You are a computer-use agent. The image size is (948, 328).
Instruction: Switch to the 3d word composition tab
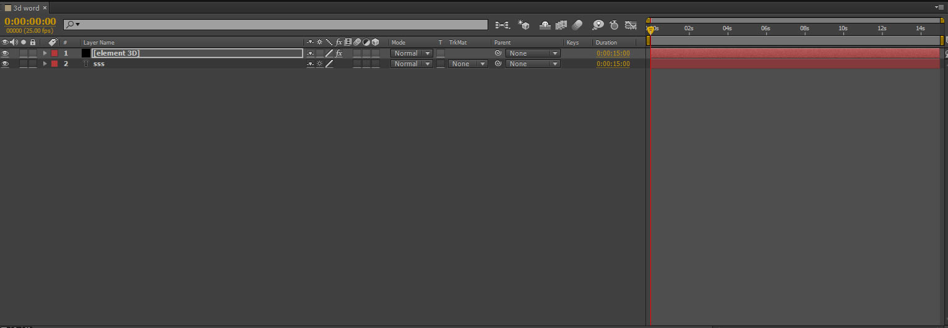26,8
